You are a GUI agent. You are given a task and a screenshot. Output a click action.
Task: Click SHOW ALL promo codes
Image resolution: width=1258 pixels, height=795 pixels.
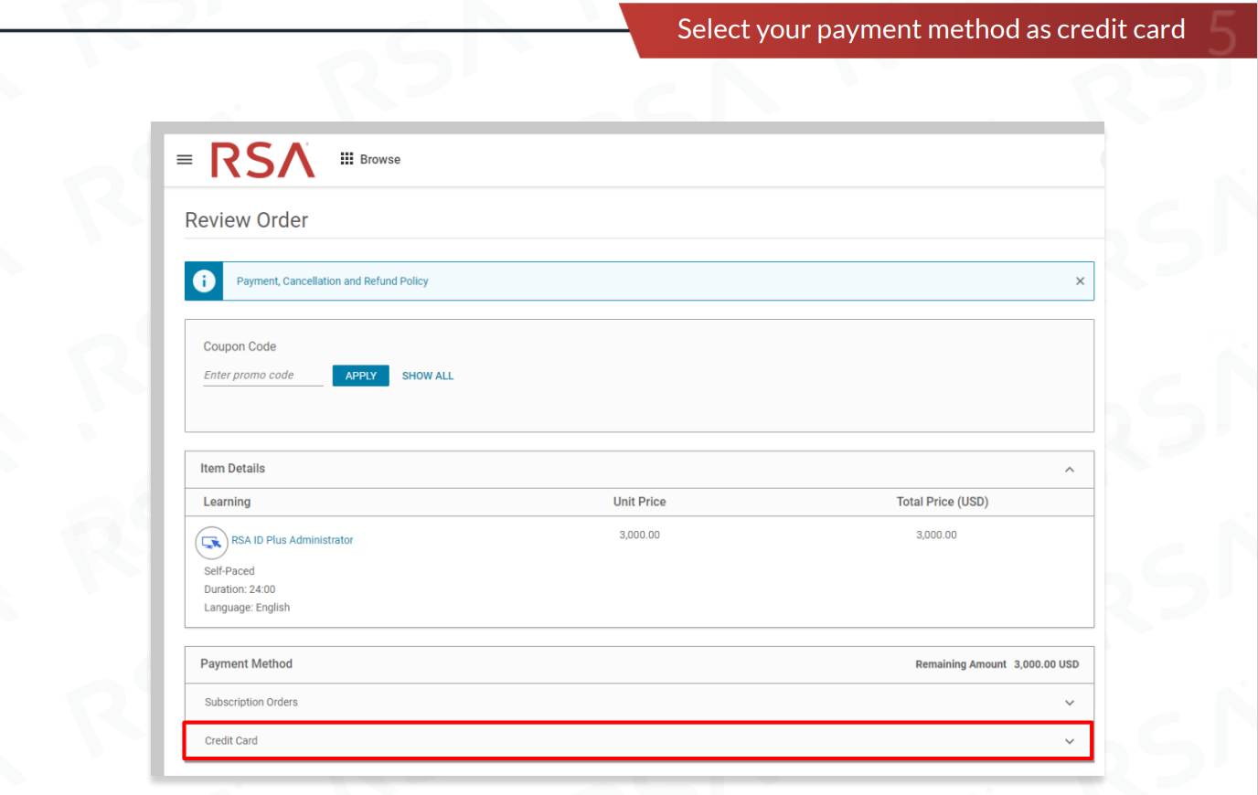(427, 376)
